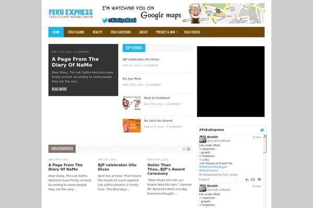Open 'Holier Than Thou..BJP's Award Ceremony' post
The width and height of the screenshot is (313, 208).
166,169
